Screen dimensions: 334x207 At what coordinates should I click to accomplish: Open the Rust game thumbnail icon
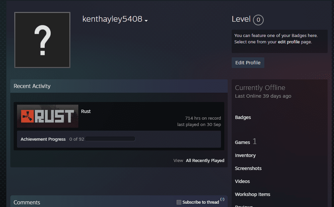coord(47,116)
